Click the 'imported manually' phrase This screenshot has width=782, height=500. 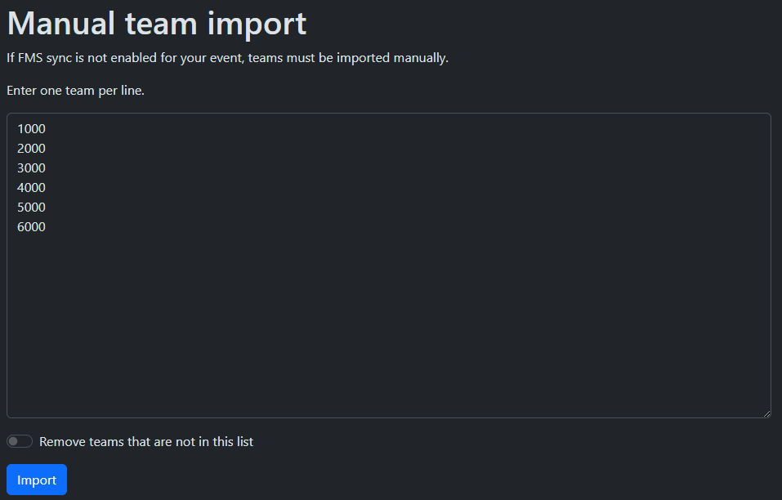[396, 58]
